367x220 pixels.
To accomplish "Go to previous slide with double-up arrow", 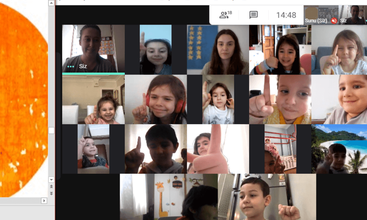I will click(51, 186).
